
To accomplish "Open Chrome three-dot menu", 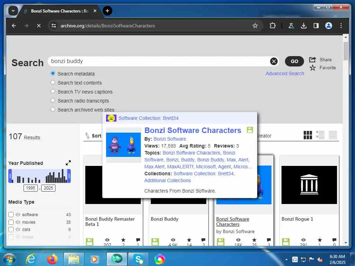I will click(341, 26).
